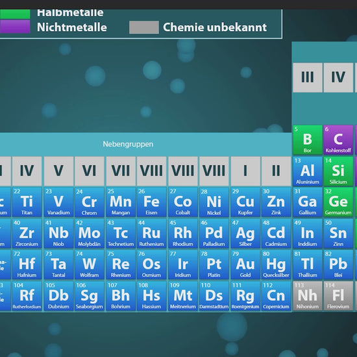Click the Silber (Ag) tile

pyautogui.click(x=245, y=234)
